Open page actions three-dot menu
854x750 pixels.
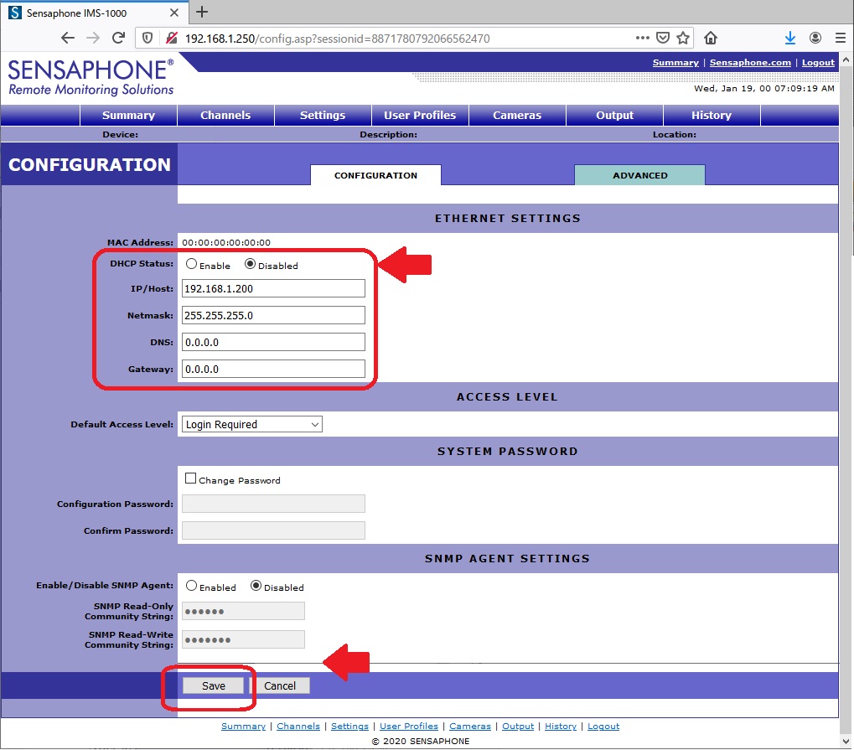coord(643,38)
